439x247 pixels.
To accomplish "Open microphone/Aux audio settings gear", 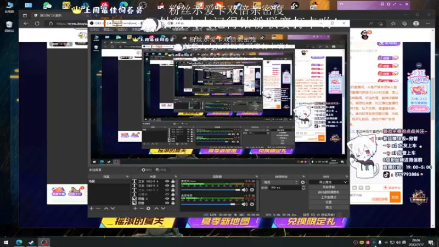I will (252, 190).
